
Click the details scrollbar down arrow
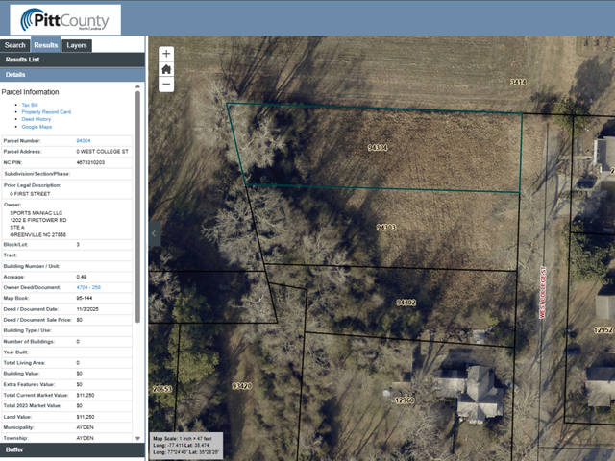[x=137, y=438]
